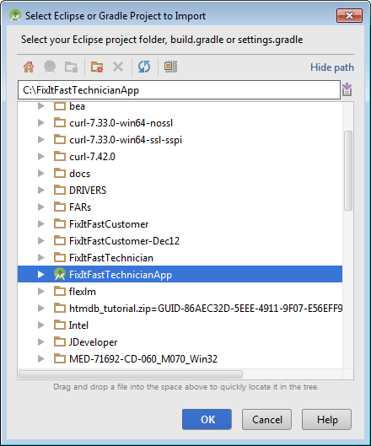This screenshot has height=446, width=371.
Task: Click folder icon beside Intel
Action: point(60,325)
